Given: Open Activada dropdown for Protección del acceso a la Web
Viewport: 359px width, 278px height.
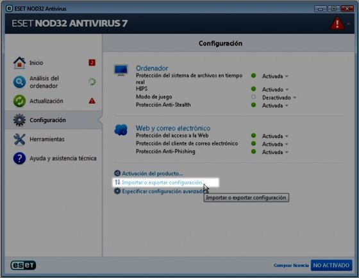Looking at the screenshot, I should (x=275, y=136).
